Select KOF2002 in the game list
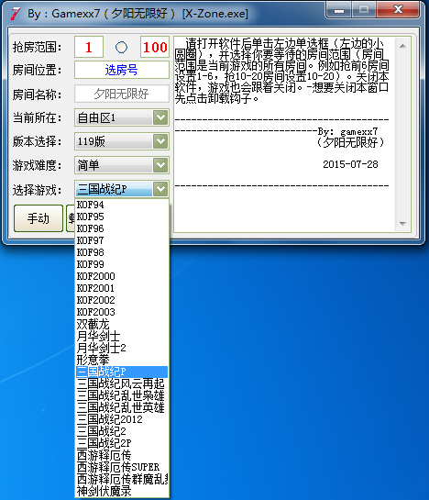 tap(122, 300)
